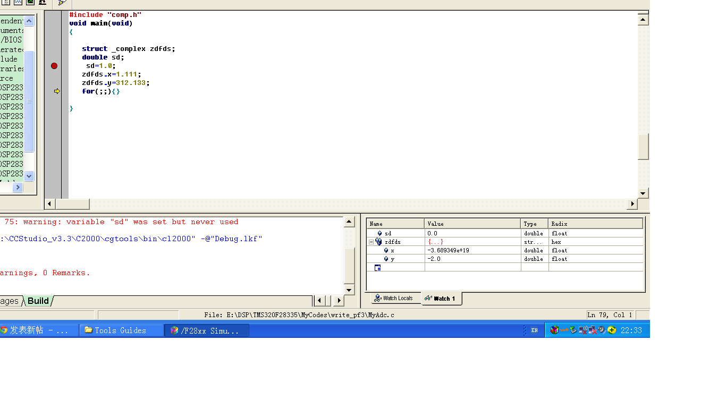Click the struct _complex zdfds; line
The image size is (726, 408).
click(129, 49)
